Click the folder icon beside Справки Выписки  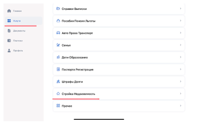(58, 9)
